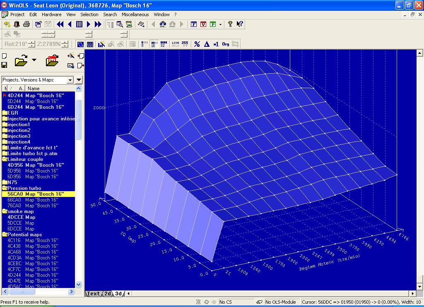Open the Hardware menu

pyautogui.click(x=51, y=14)
